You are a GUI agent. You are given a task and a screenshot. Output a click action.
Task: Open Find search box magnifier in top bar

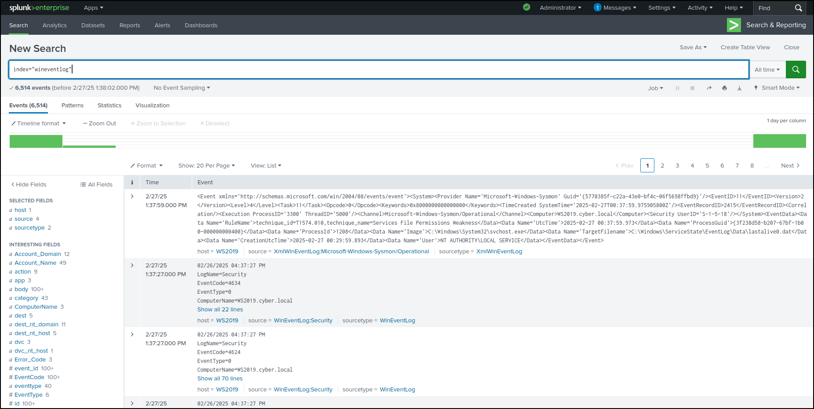[799, 7]
